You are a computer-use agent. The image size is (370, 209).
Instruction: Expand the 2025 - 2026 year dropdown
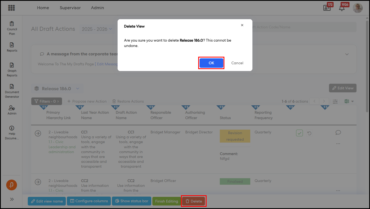click(x=97, y=29)
